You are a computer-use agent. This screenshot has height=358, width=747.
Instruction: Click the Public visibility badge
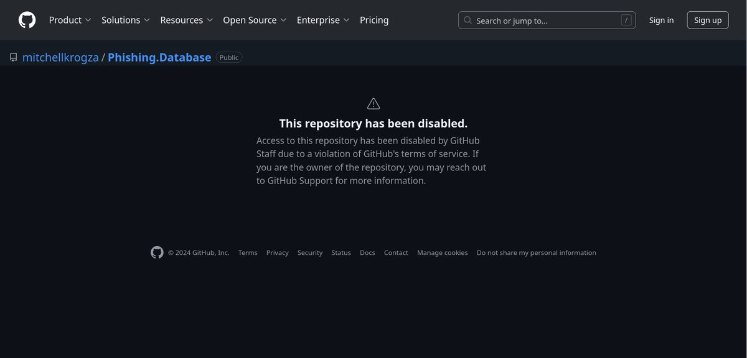229,57
